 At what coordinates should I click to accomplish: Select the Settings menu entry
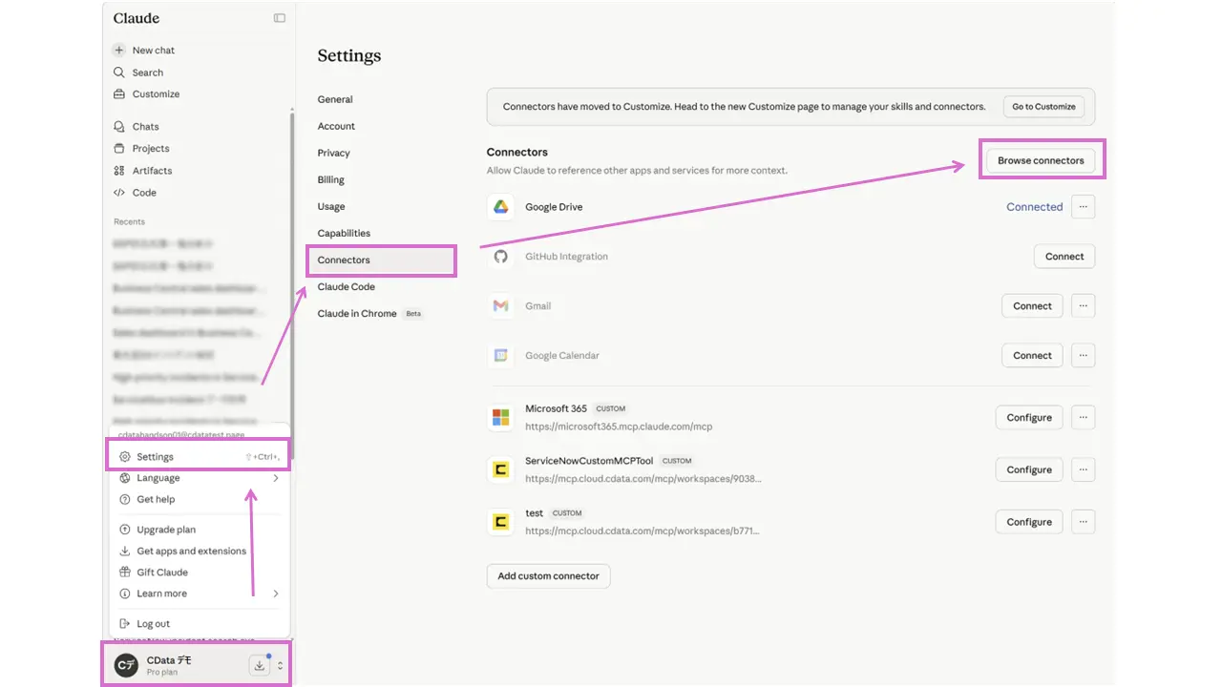(x=155, y=456)
